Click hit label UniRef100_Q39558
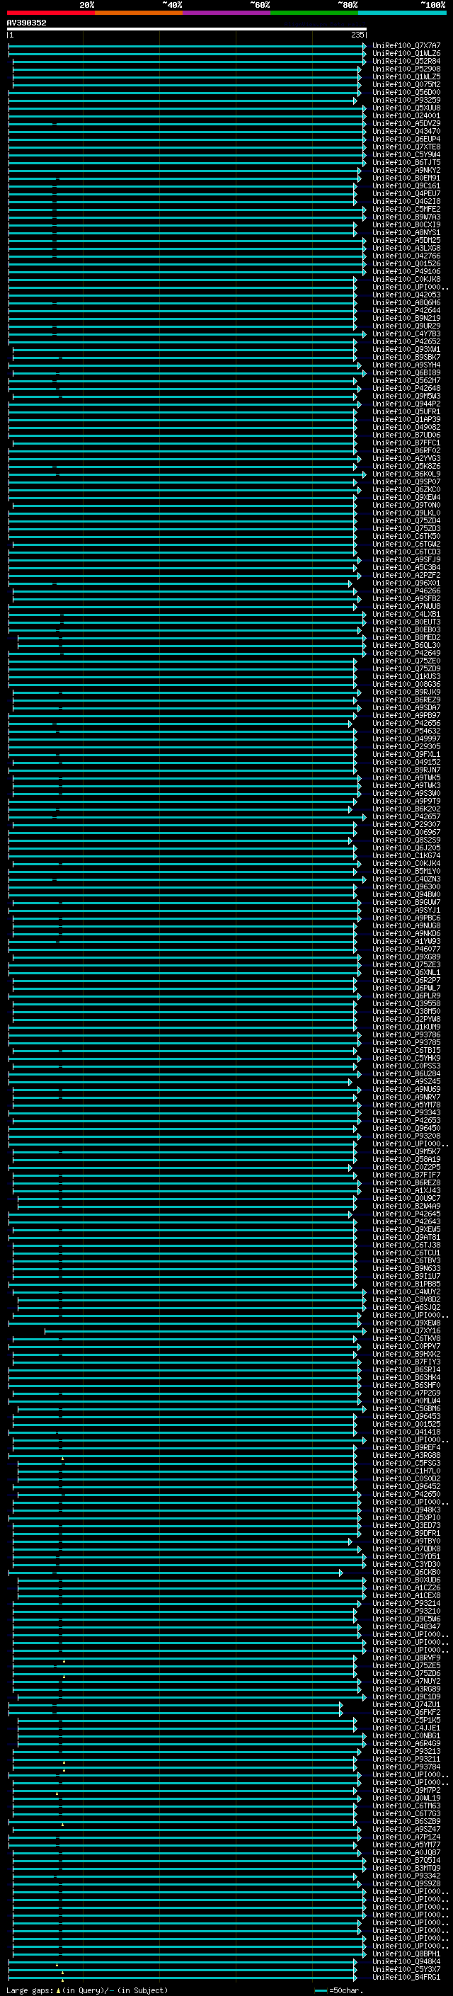The image size is (453, 1996). pyautogui.click(x=406, y=1003)
